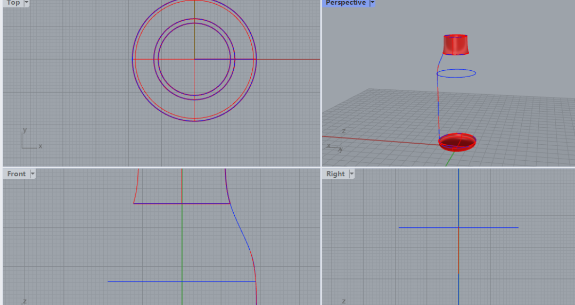Select the horizontal bottom edge of the cup in Front
This screenshot has width=575, height=305.
[x=182, y=203]
